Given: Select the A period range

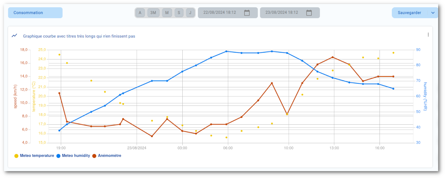Looking at the screenshot, I should click(140, 13).
